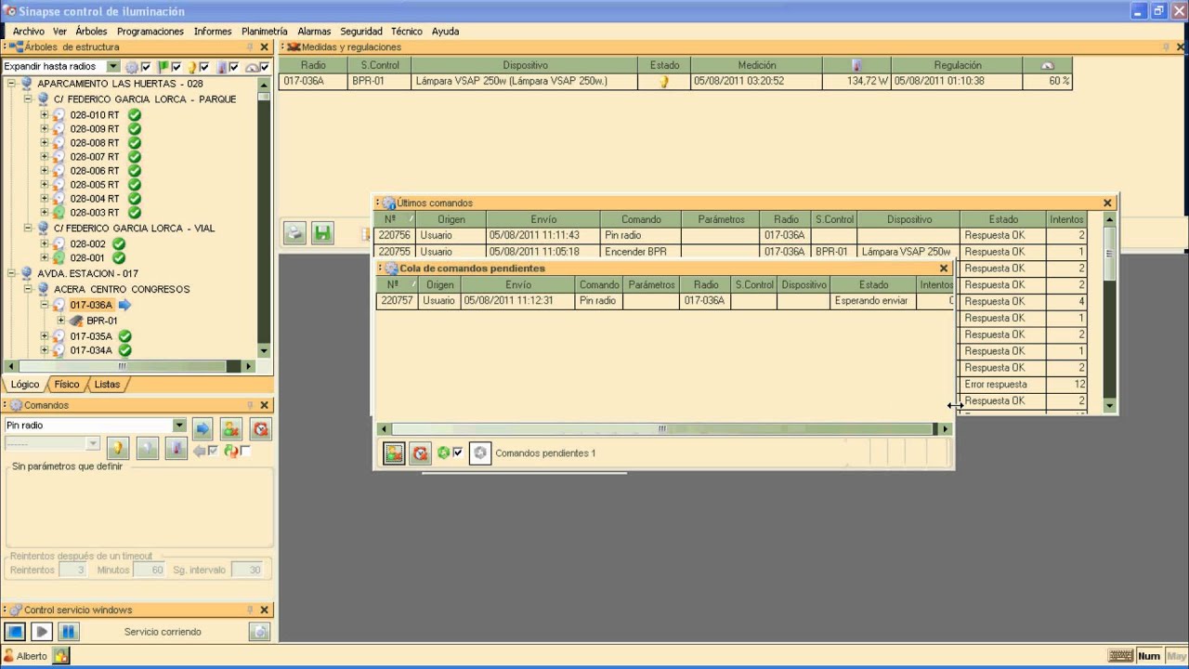Select the 017-034A tree item
Viewport: 1189px width, 669px height.
click(x=91, y=350)
